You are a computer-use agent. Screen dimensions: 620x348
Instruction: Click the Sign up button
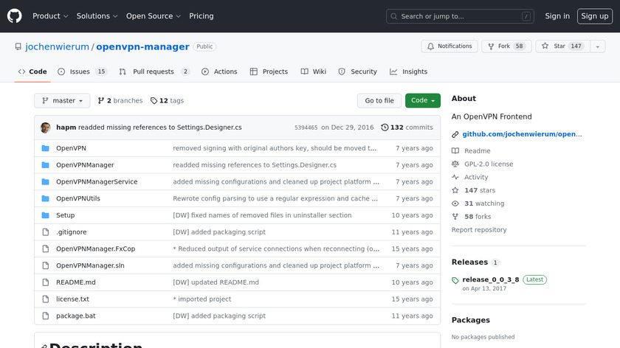coord(594,16)
